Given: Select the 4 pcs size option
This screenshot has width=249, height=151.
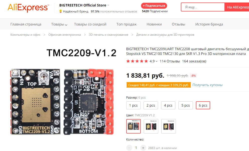Looking at the screenshot, I should coord(168,105).
